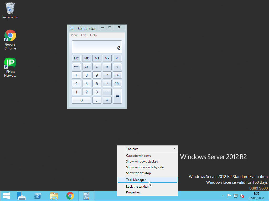The width and height of the screenshot is (269, 201).
Task: Select the IPHost Network Monitor desktop shortcut
Action: pos(10,67)
